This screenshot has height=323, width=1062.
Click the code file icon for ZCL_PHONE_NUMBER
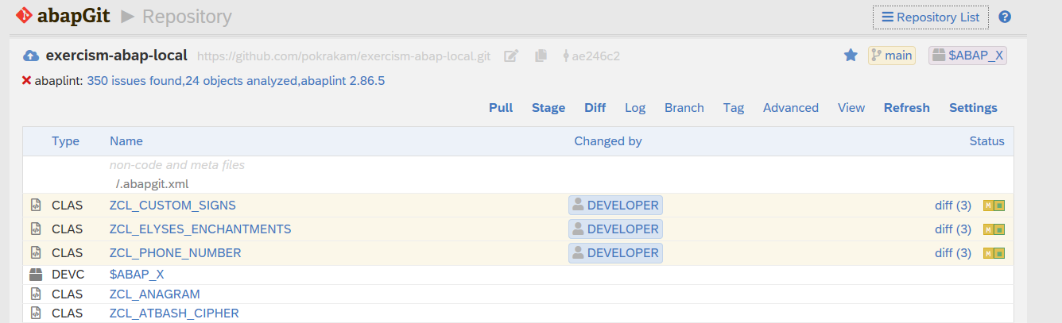click(x=35, y=253)
